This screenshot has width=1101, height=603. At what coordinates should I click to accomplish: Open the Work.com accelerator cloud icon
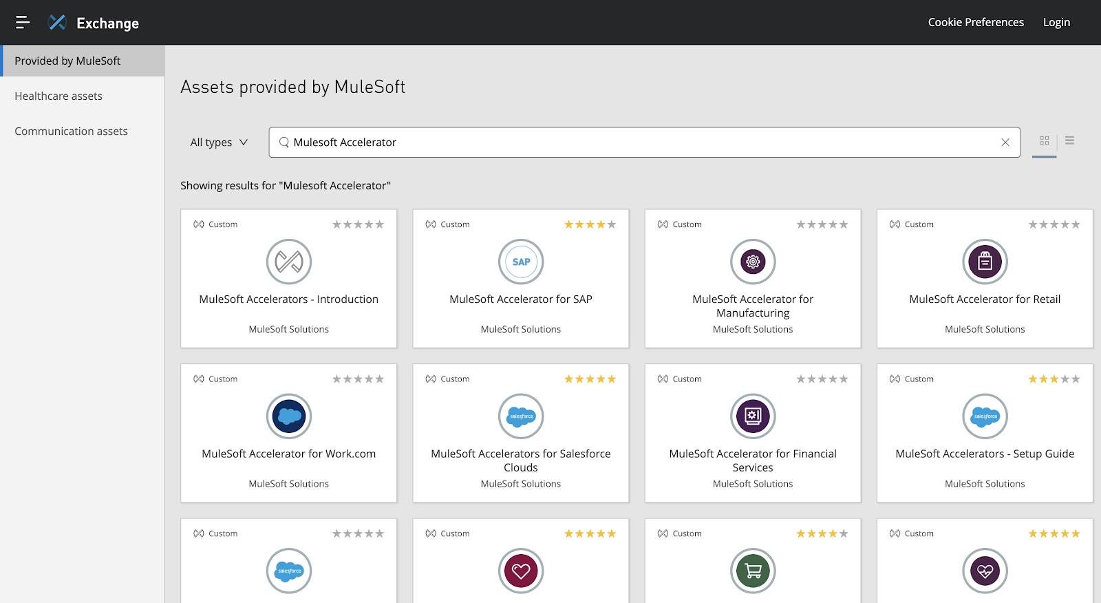click(289, 416)
